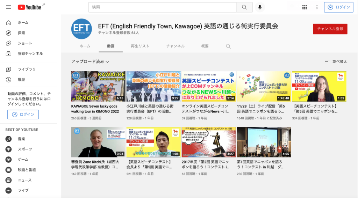Viewport: 358px width, 198px height.
Task: Open the three-dot settings menu
Action: [317, 7]
